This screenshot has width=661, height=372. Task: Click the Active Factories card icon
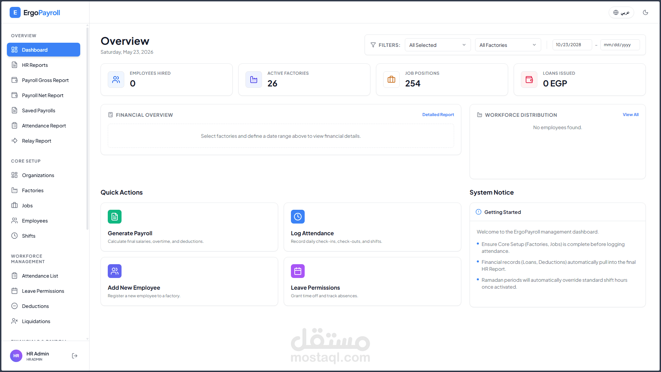pos(254,80)
